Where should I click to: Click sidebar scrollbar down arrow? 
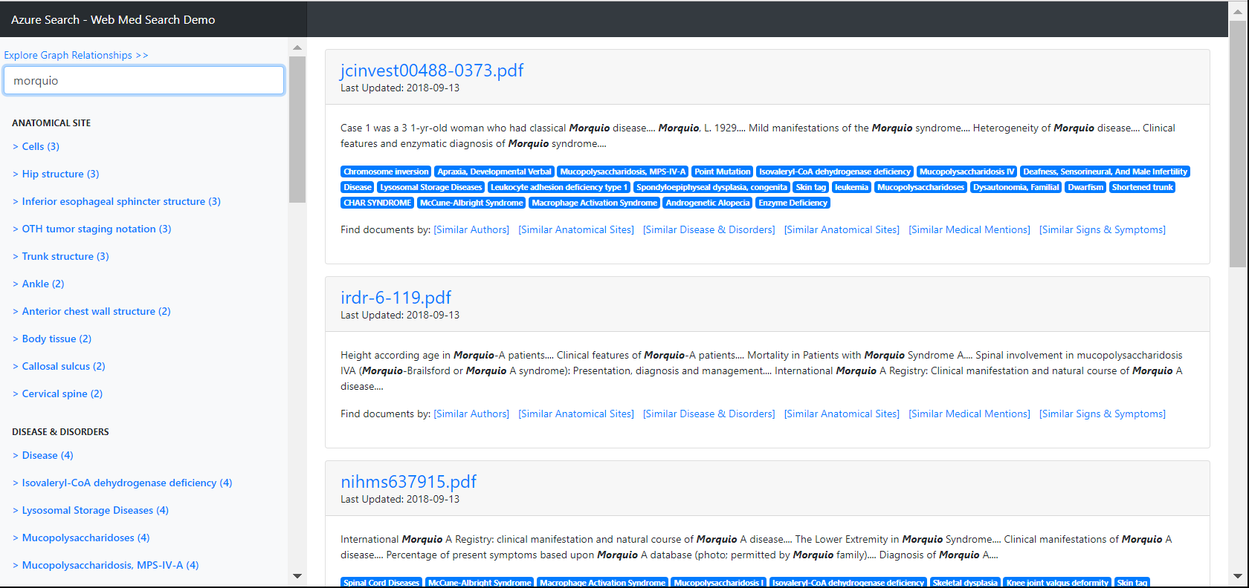(x=297, y=576)
